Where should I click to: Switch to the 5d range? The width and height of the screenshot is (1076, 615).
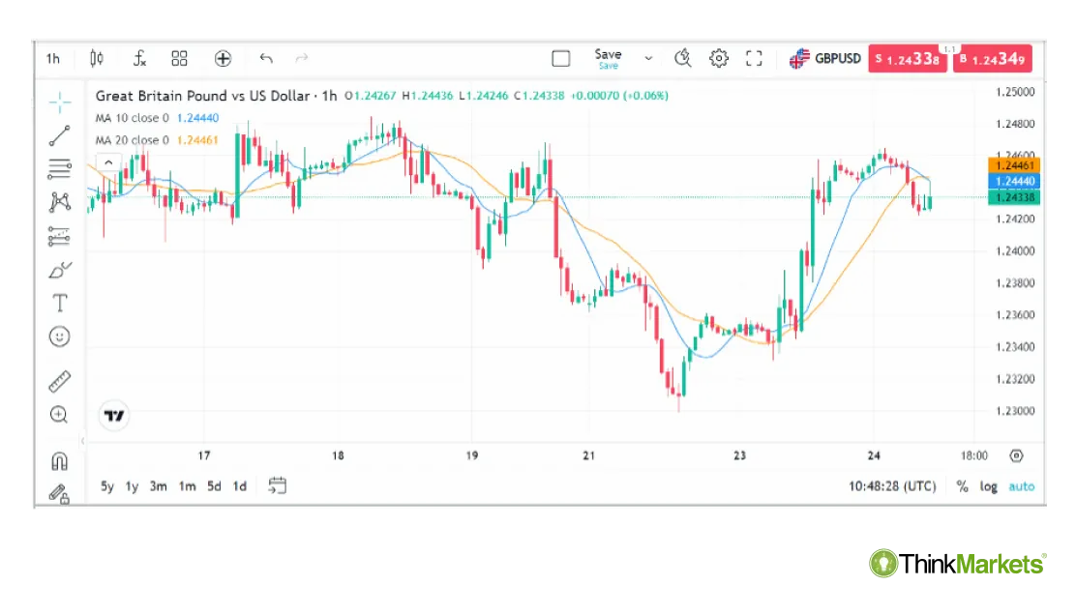(213, 486)
